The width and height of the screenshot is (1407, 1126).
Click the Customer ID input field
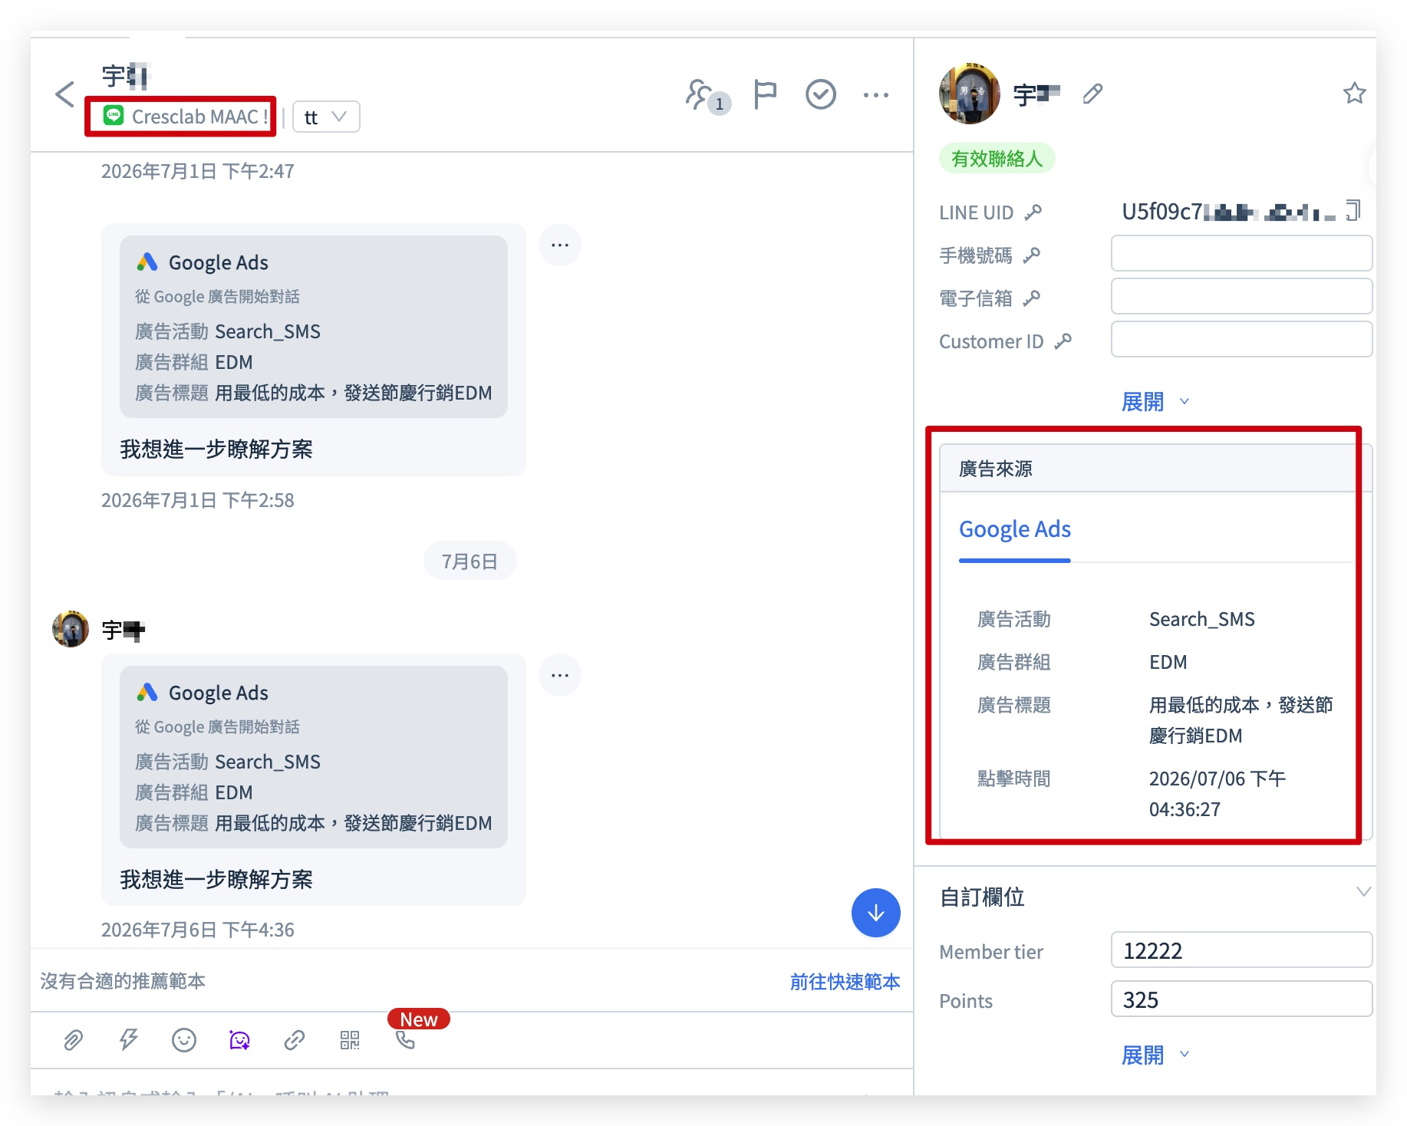tap(1241, 339)
